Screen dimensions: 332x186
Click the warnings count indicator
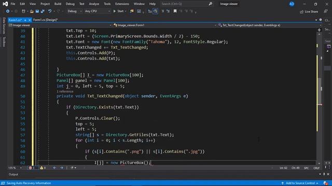coord(43,168)
